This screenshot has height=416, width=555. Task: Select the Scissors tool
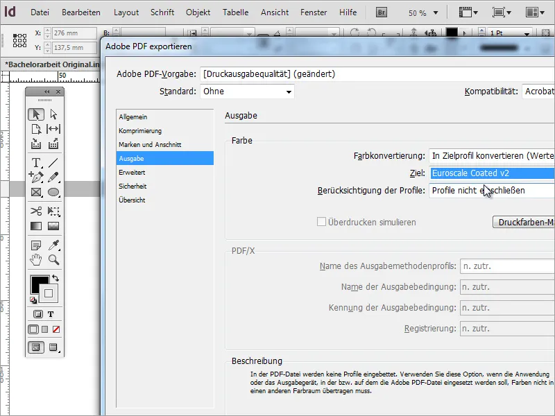pyautogui.click(x=36, y=211)
